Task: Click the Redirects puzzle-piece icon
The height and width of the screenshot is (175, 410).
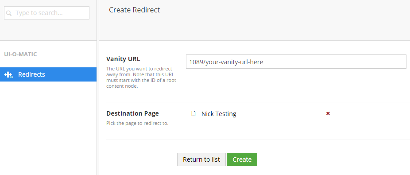Action: point(8,75)
